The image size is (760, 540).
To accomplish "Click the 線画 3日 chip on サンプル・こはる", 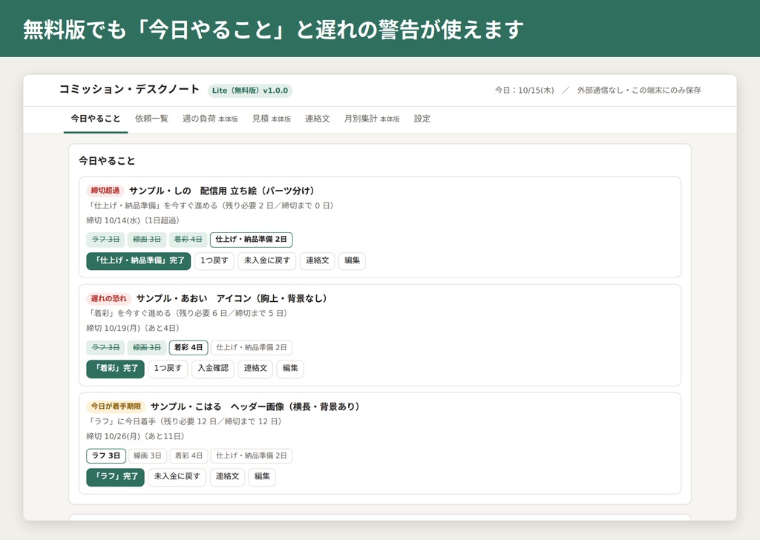I will coord(148,455).
